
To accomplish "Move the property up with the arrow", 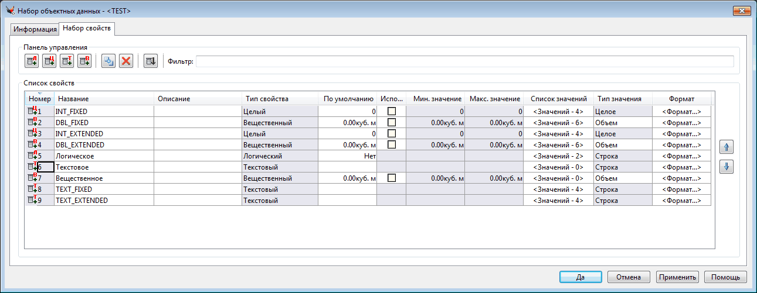I will point(727,146).
